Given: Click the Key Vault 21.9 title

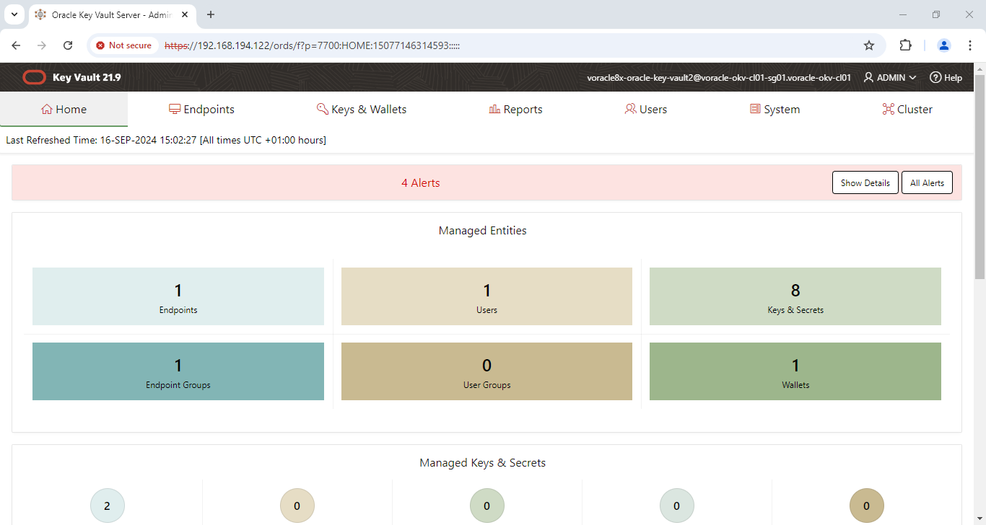Looking at the screenshot, I should (87, 77).
